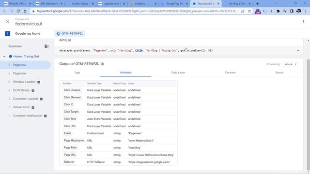Viewport: 310px width, 174px height.
Task: Click the "https://tagassistant.google.com/" referrer value
Action: tap(149, 162)
